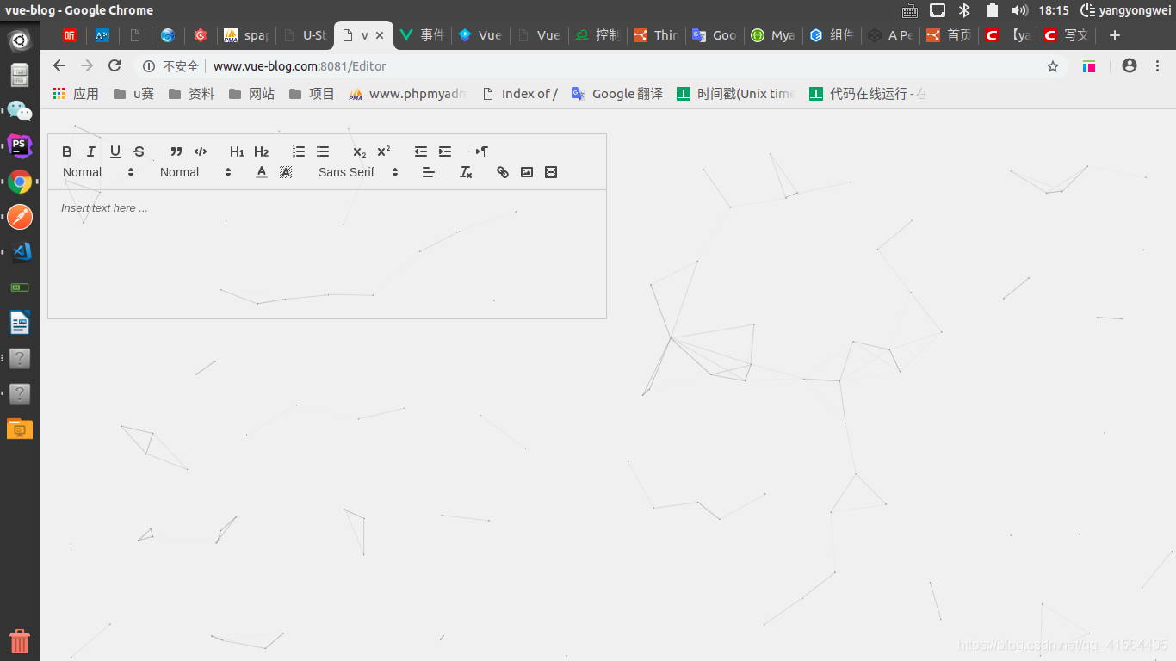Insert a hyperlink
The height and width of the screenshot is (661, 1176).
(x=503, y=172)
